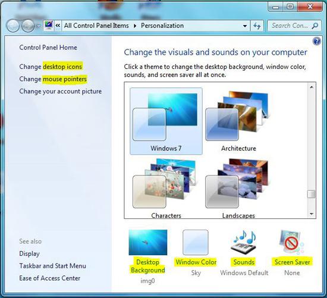
Task: Maximize the Personalization window
Action: (290, 7)
